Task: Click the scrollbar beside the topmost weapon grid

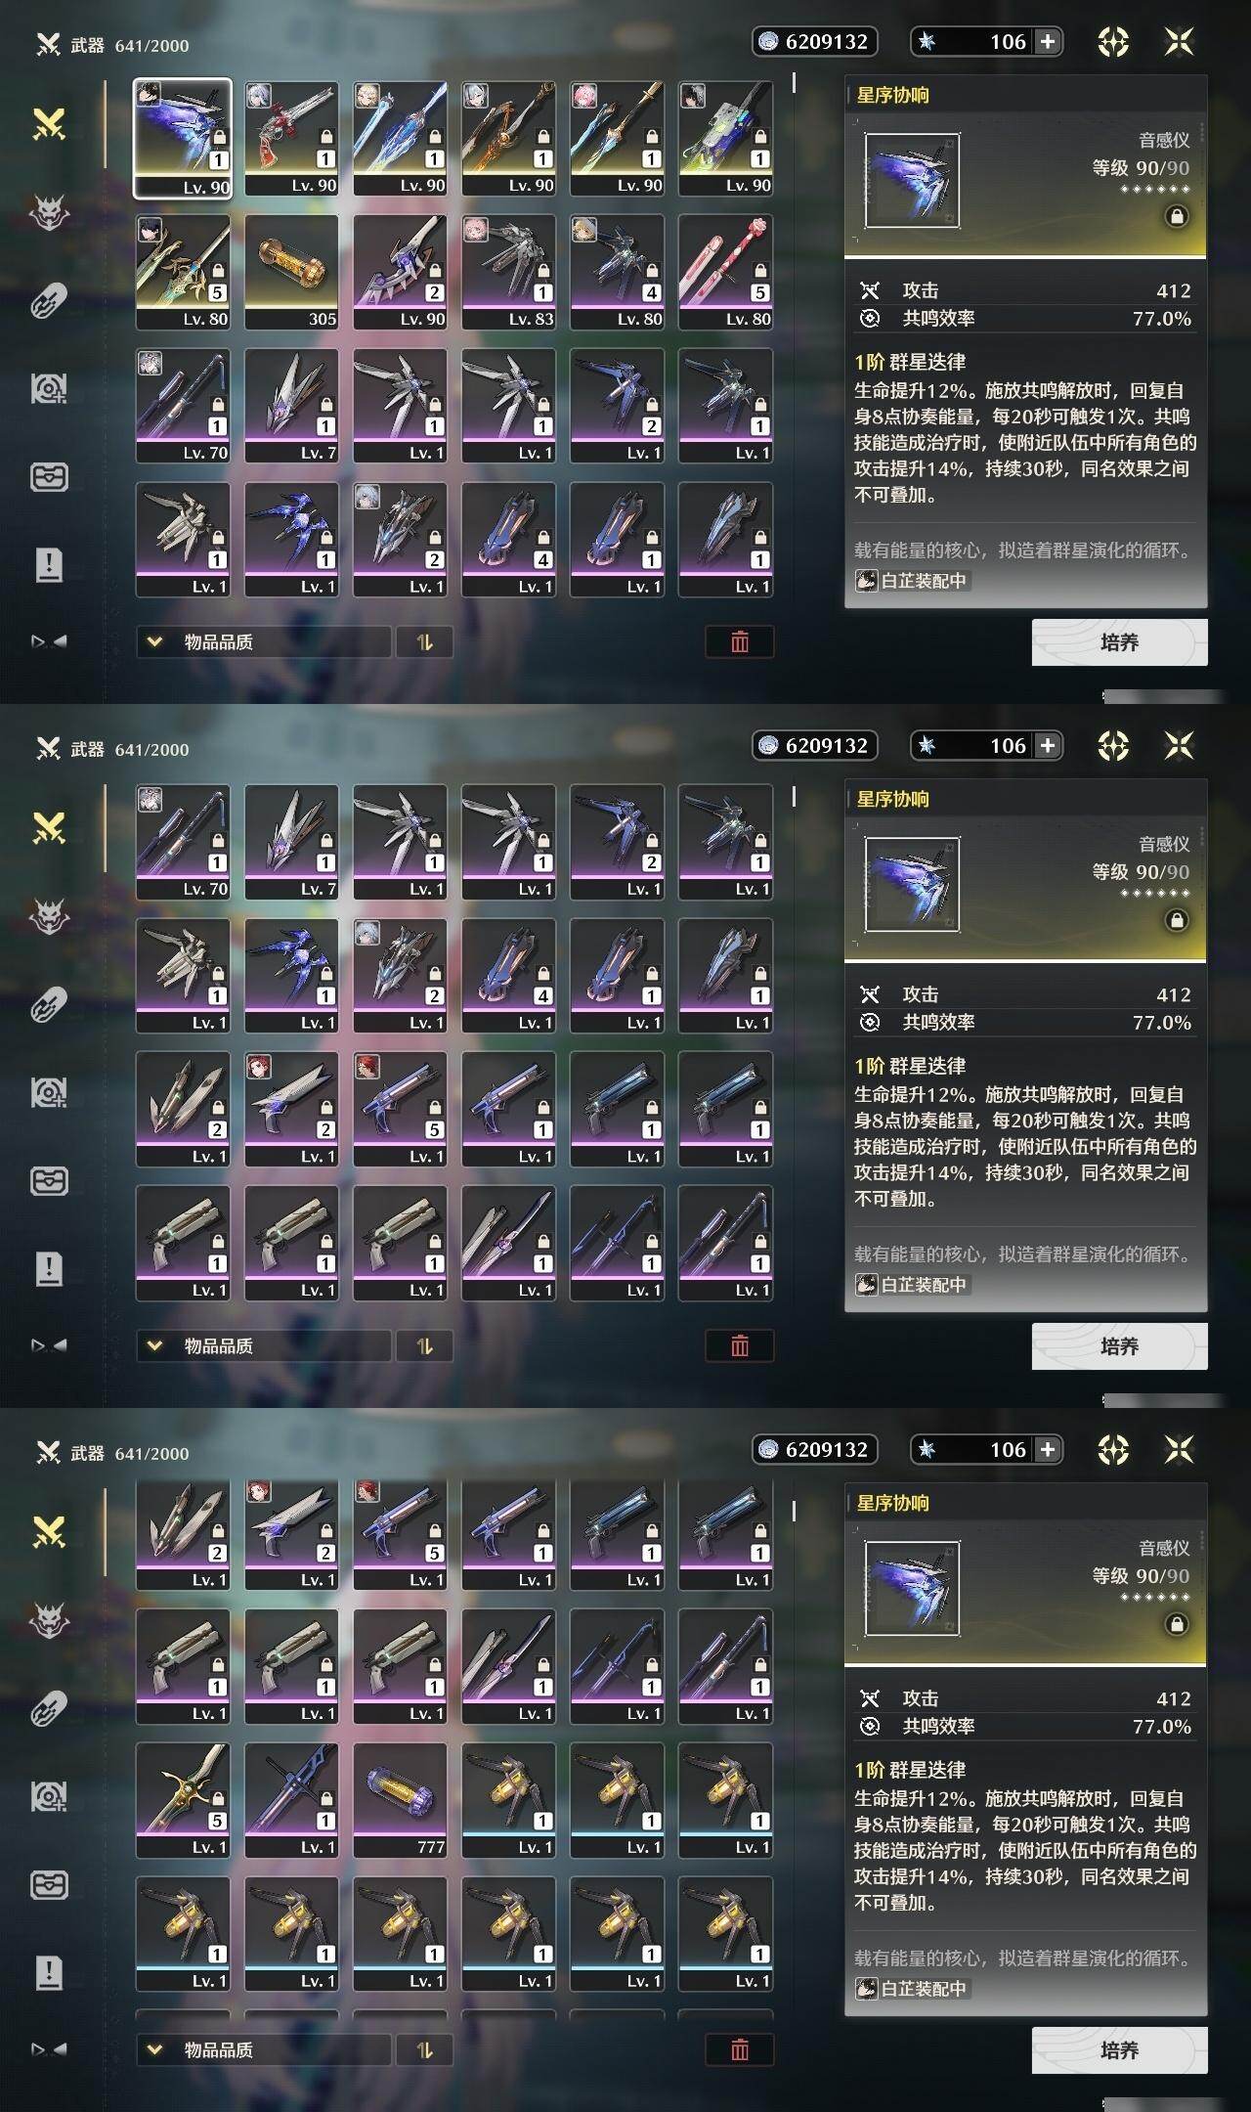Action: coord(794,84)
